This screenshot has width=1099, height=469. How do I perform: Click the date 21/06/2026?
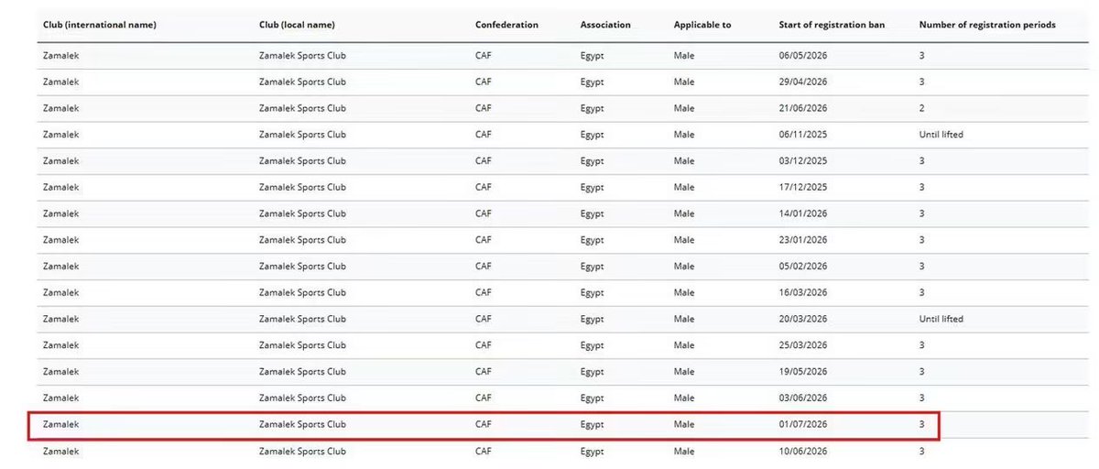pos(803,108)
